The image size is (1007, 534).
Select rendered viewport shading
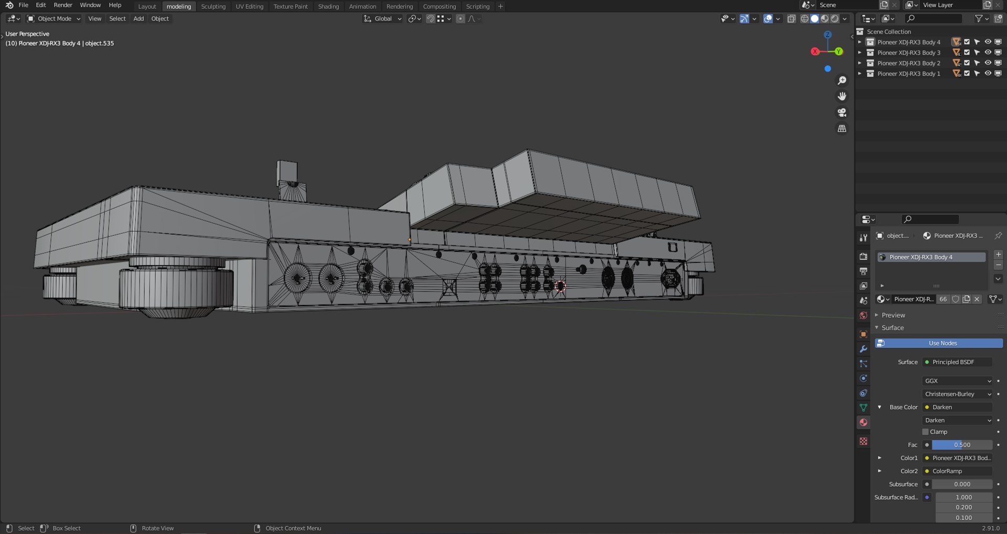point(834,18)
